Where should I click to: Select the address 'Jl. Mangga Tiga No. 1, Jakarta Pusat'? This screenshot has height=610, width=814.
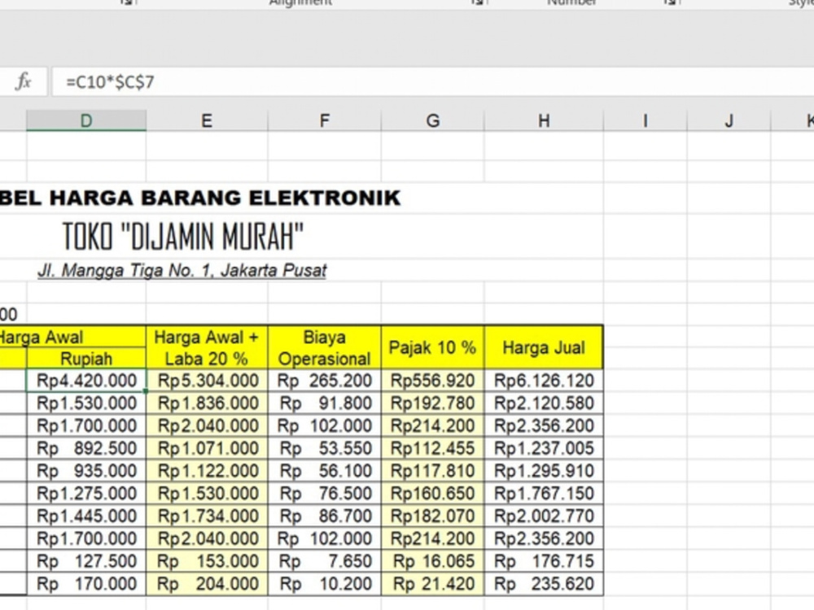click(182, 270)
